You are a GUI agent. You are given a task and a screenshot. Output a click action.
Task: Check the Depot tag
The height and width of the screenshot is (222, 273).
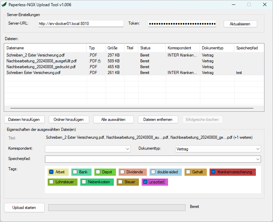coord(98,172)
